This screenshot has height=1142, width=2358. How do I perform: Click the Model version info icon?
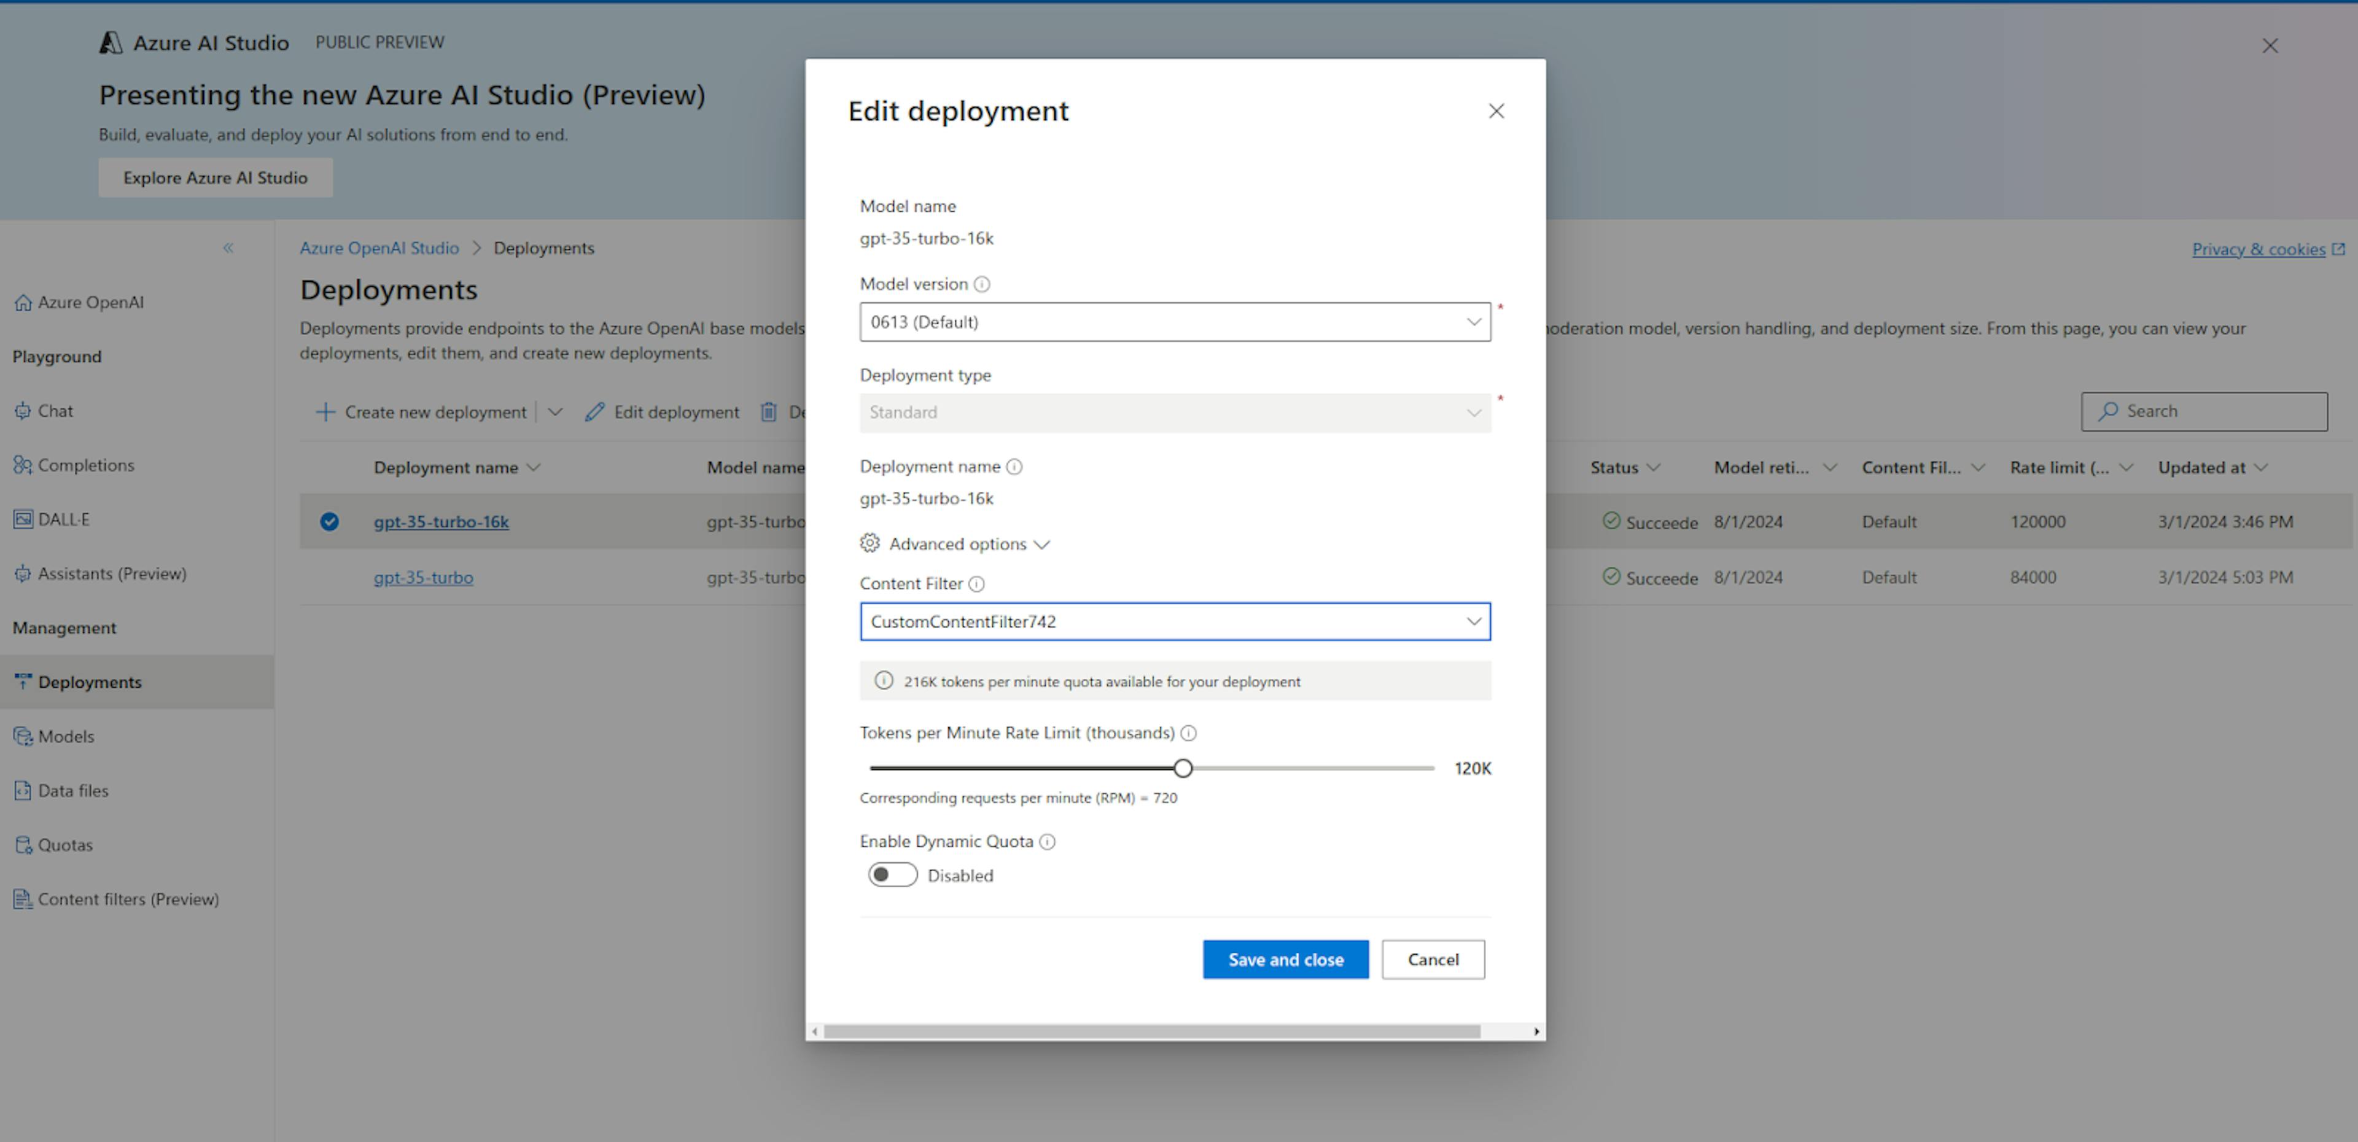[x=981, y=285]
